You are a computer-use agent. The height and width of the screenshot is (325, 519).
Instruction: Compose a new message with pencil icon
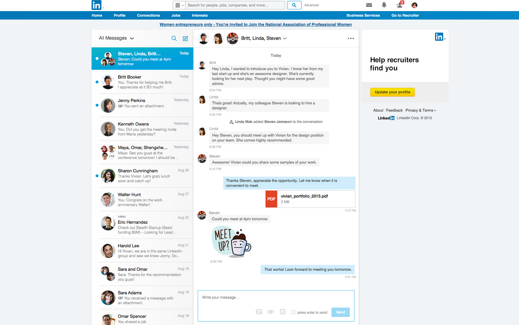click(x=186, y=38)
